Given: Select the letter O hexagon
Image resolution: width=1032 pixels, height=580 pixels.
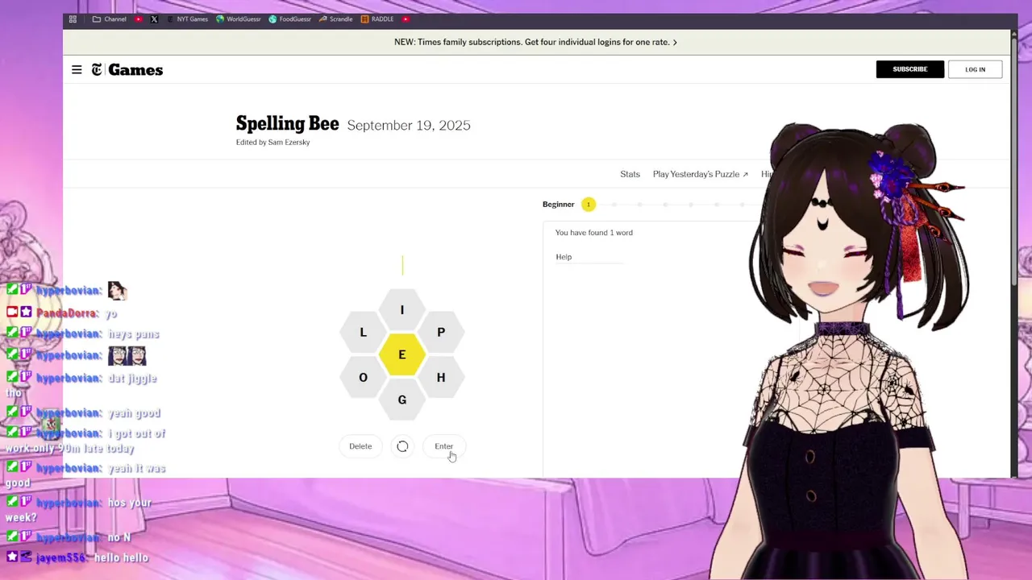Looking at the screenshot, I should tap(363, 378).
